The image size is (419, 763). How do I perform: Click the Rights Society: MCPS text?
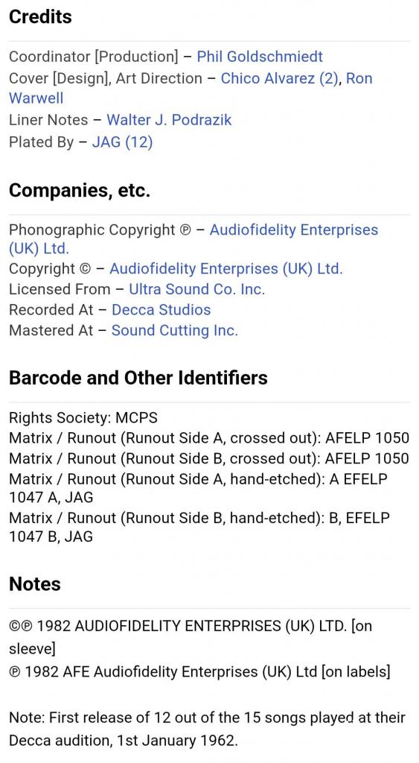tap(83, 418)
